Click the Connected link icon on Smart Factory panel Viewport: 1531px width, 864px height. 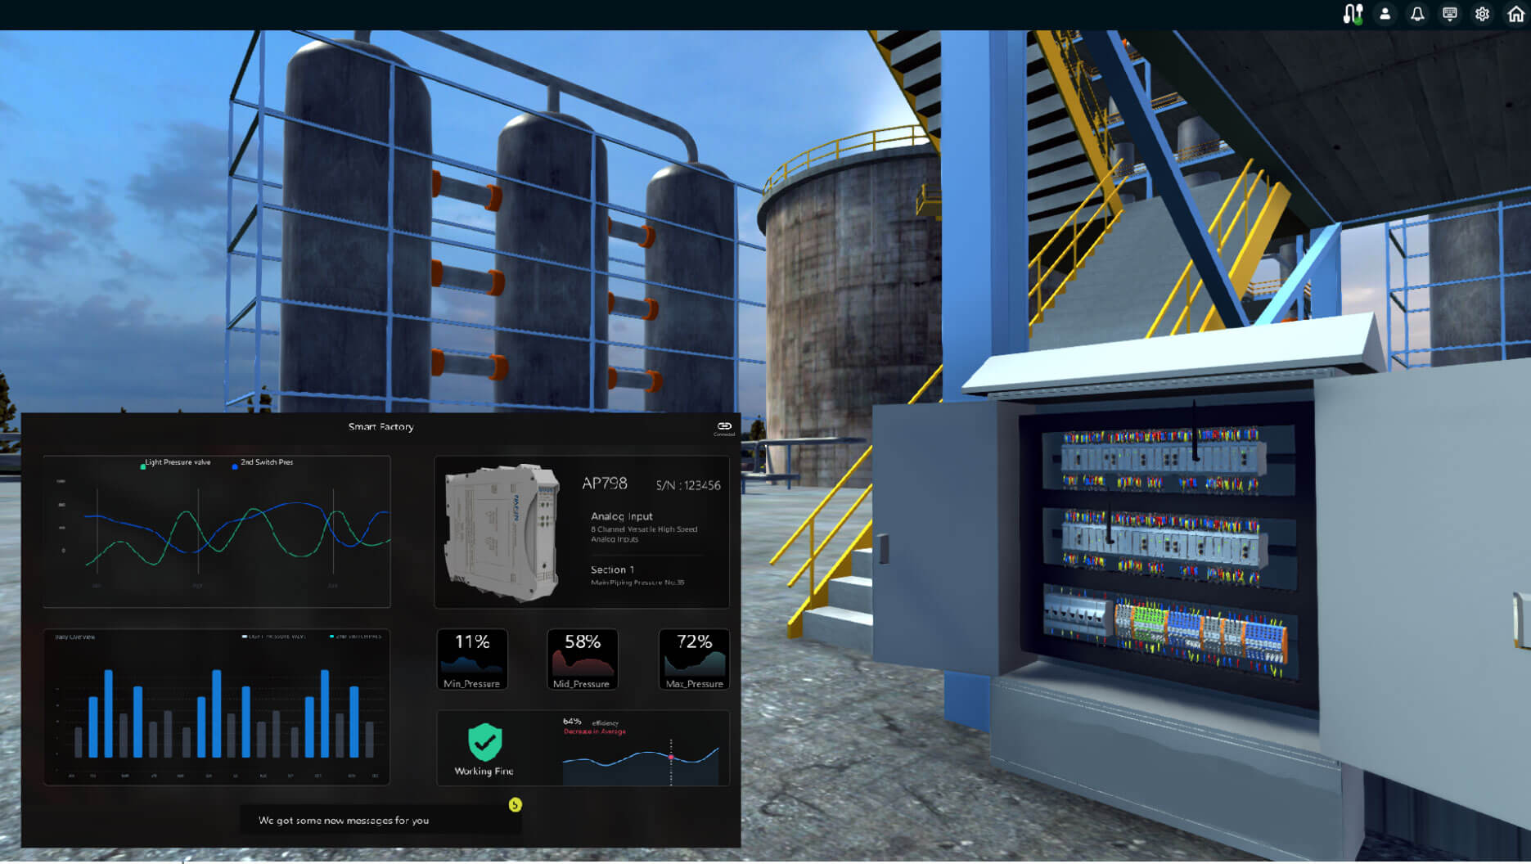point(723,426)
